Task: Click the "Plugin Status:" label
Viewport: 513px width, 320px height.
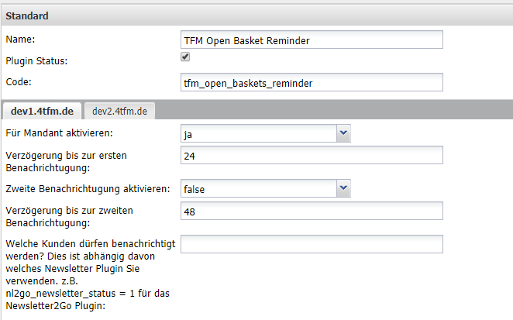Action: point(37,60)
